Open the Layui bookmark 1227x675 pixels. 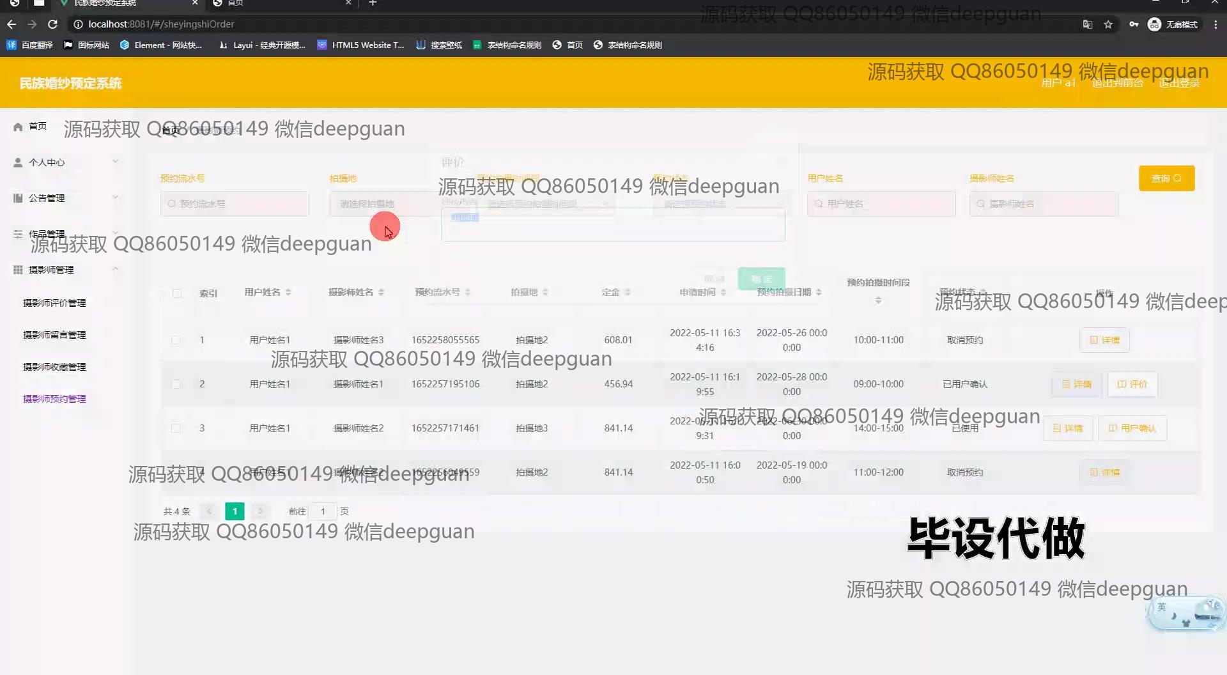coord(262,45)
